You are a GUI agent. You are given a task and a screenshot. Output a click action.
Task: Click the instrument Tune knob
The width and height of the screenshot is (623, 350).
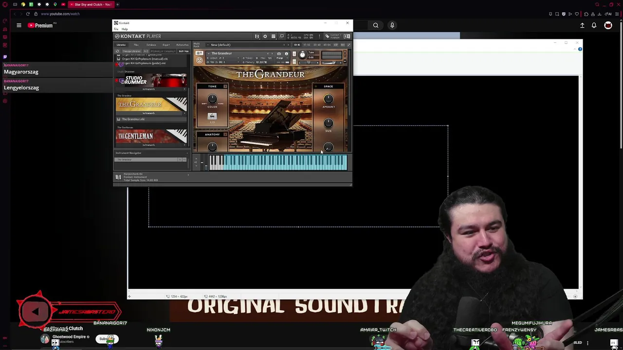click(x=303, y=55)
